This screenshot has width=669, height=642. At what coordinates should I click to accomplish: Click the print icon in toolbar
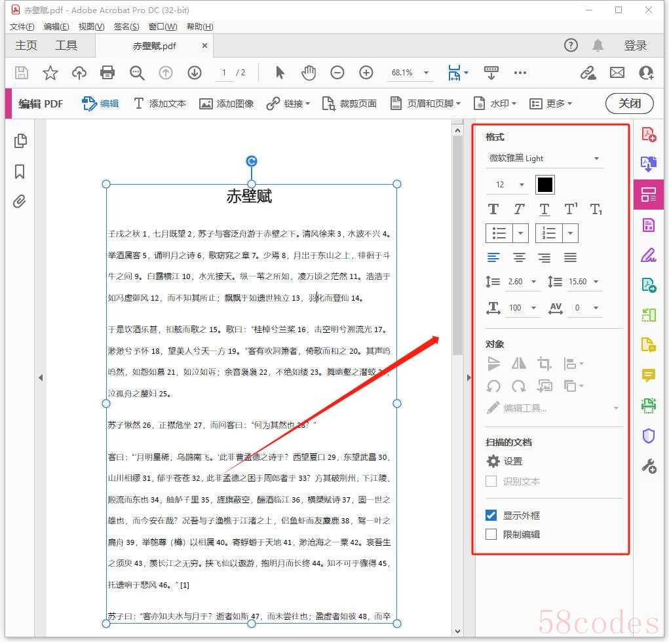(x=107, y=73)
